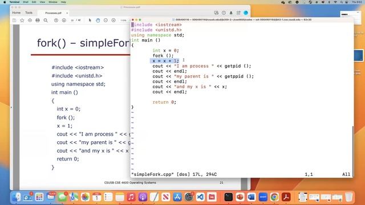Select the hand pan tool in Acrobat

(98, 20)
